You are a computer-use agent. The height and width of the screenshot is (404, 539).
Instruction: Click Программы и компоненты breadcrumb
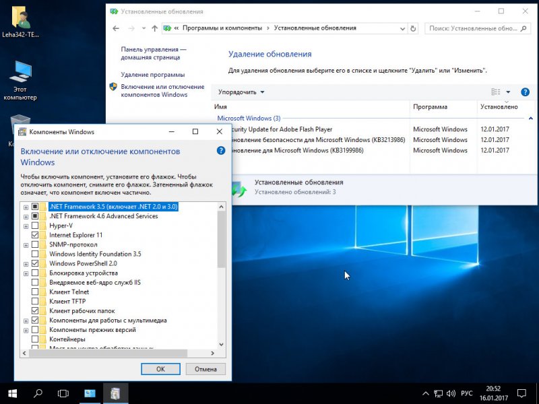point(222,28)
